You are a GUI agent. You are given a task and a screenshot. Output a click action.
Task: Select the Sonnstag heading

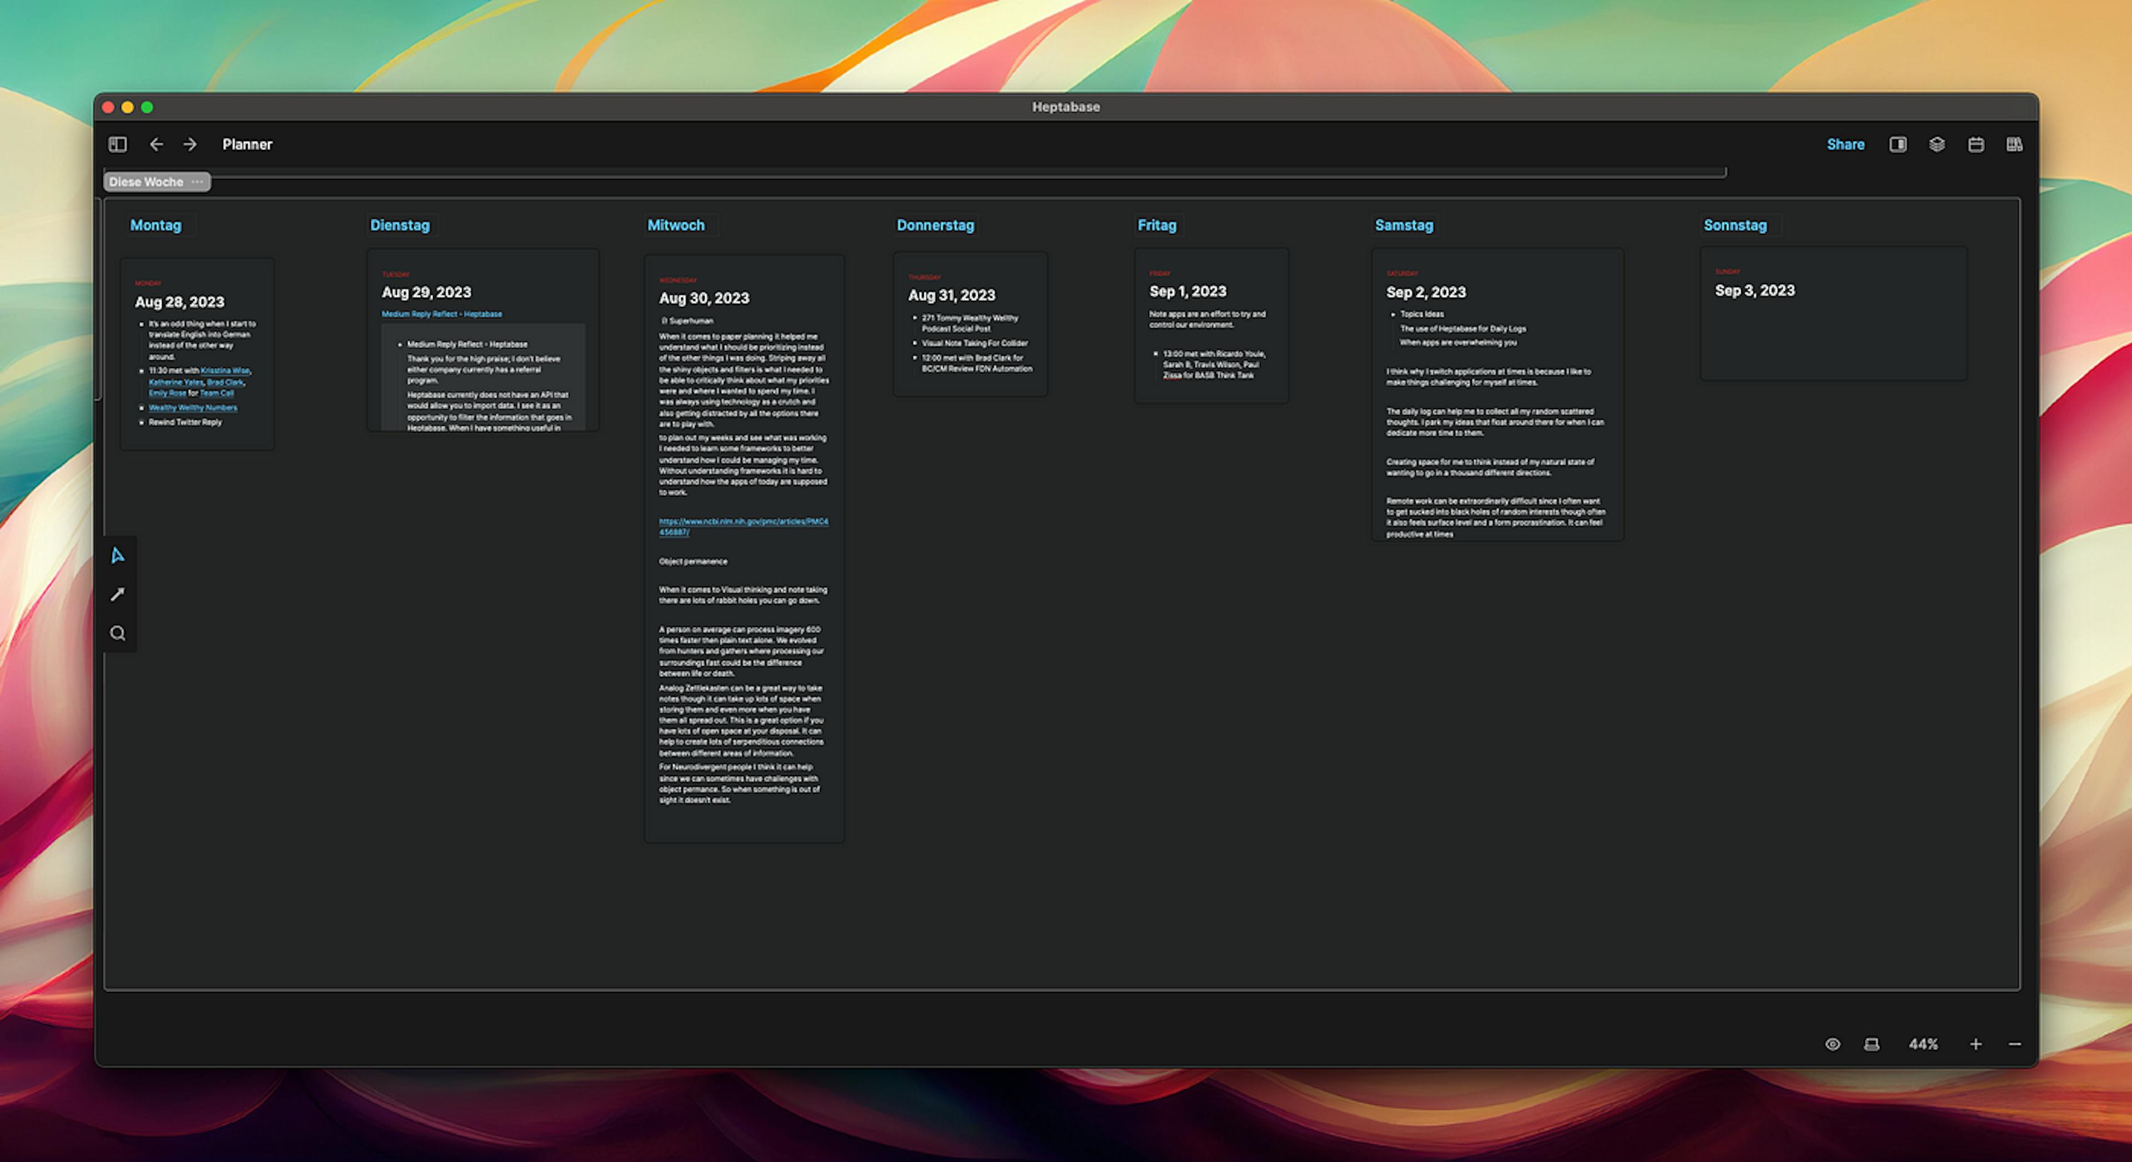[1734, 225]
